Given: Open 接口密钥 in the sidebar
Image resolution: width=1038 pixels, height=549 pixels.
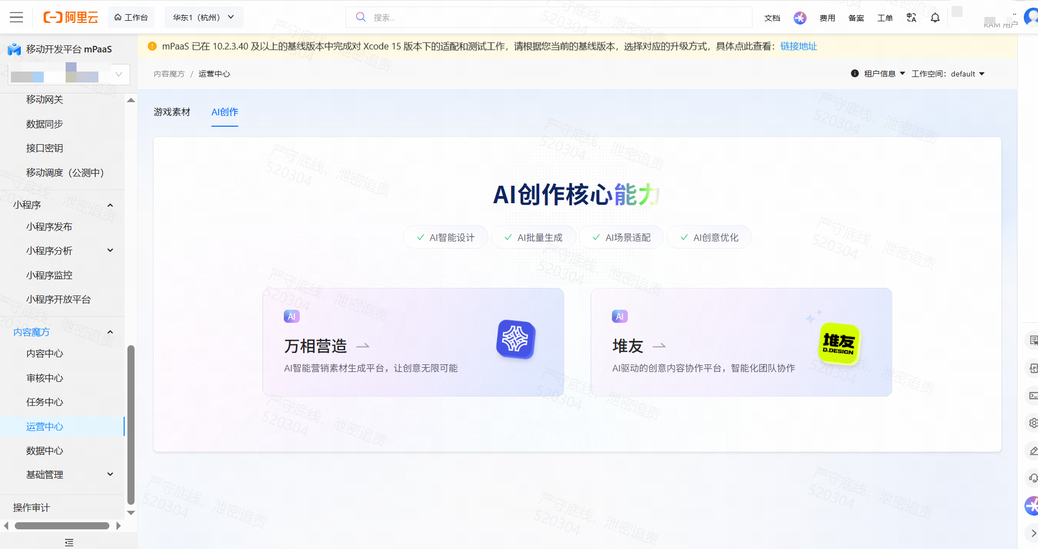Looking at the screenshot, I should pyautogui.click(x=45, y=148).
